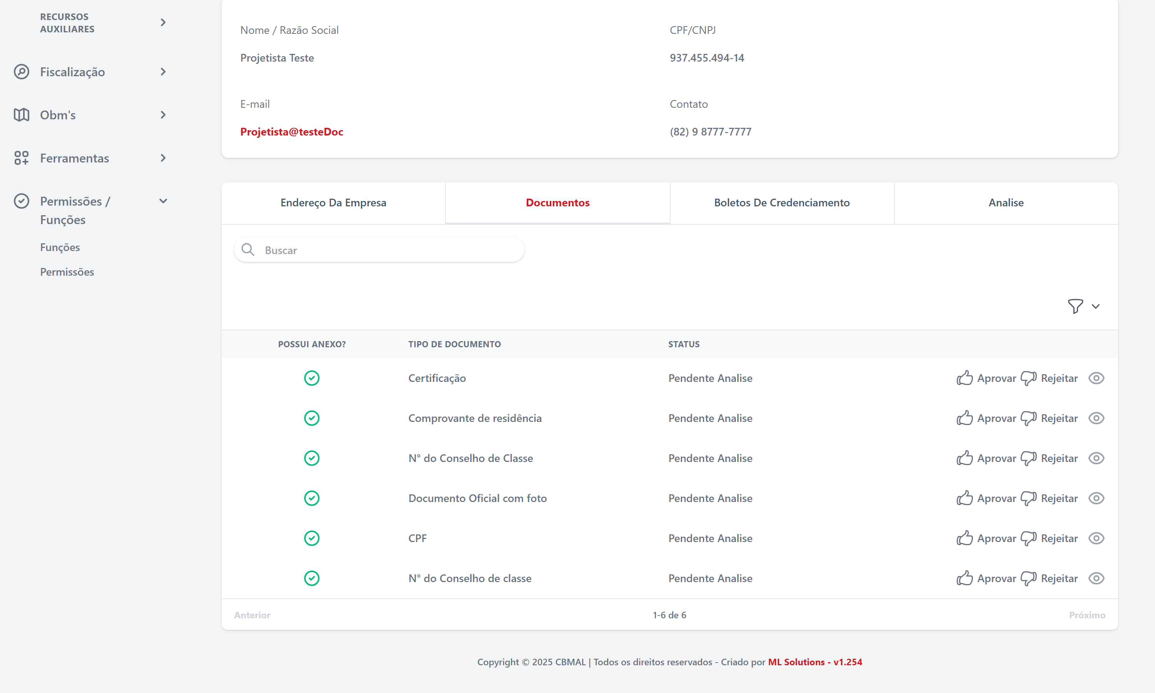The image size is (1155, 693).
Task: Collapse the Permissões / Funções section chevron
Action: point(163,201)
